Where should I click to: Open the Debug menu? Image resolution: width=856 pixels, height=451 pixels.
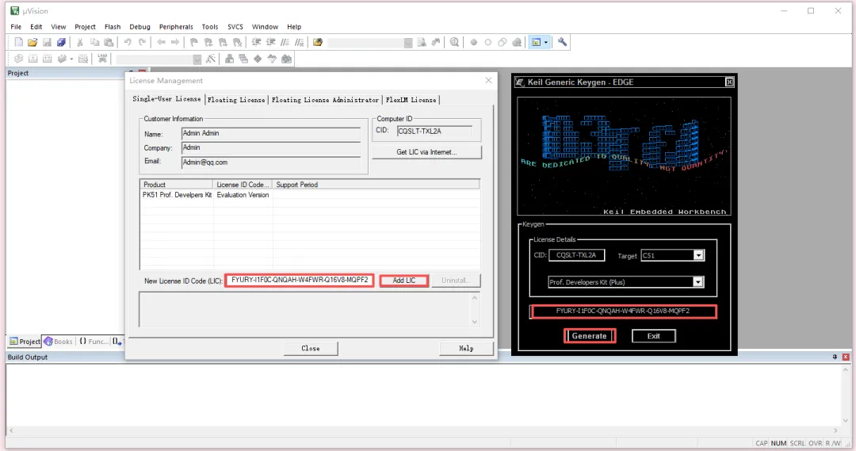(139, 27)
